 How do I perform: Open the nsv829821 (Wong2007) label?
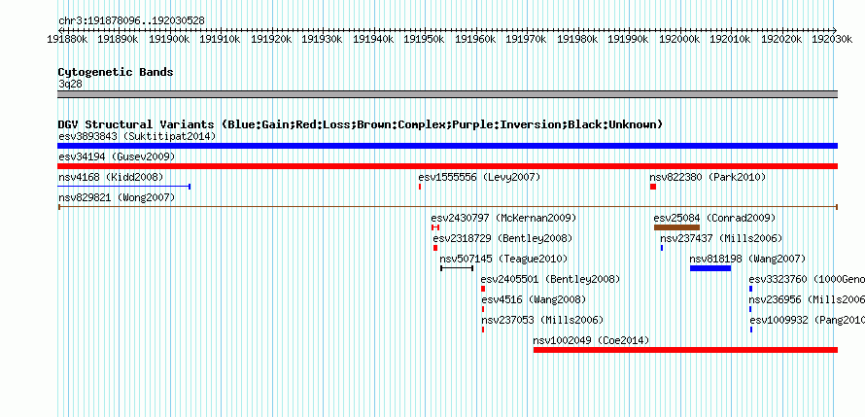point(117,197)
